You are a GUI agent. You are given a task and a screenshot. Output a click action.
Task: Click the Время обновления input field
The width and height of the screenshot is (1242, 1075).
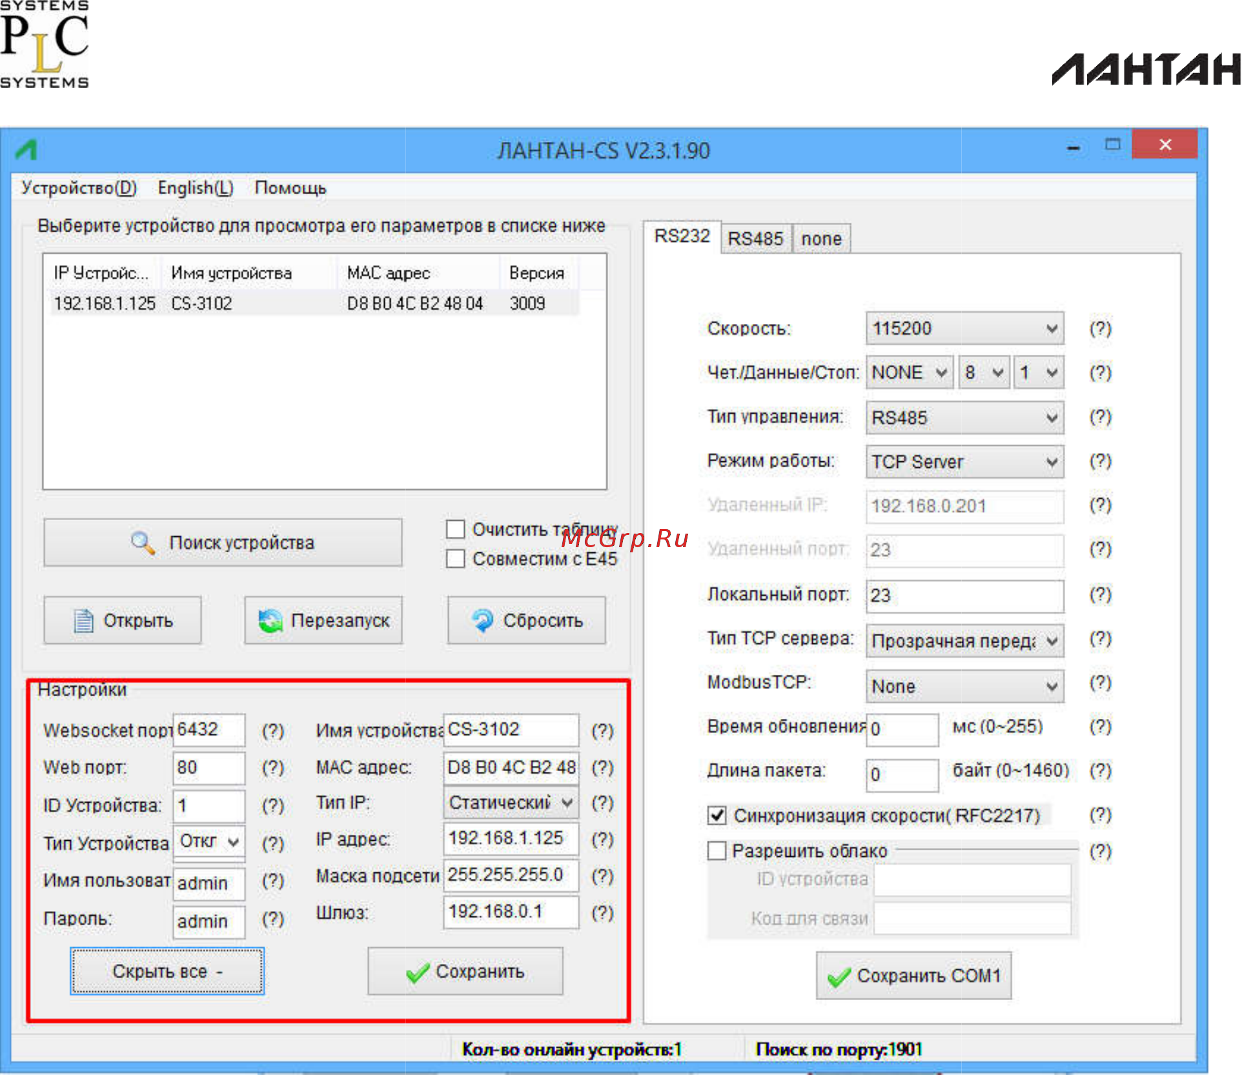902,730
